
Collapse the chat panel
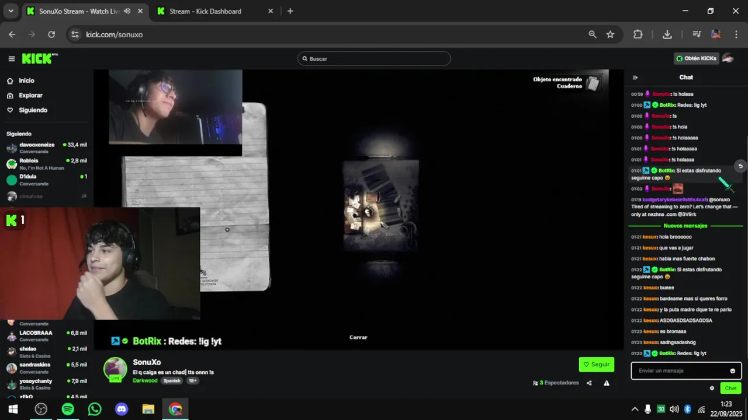click(x=635, y=78)
